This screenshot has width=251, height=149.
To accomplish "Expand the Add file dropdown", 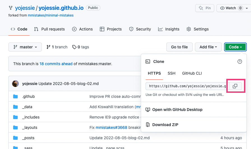I will pyautogui.click(x=208, y=47).
